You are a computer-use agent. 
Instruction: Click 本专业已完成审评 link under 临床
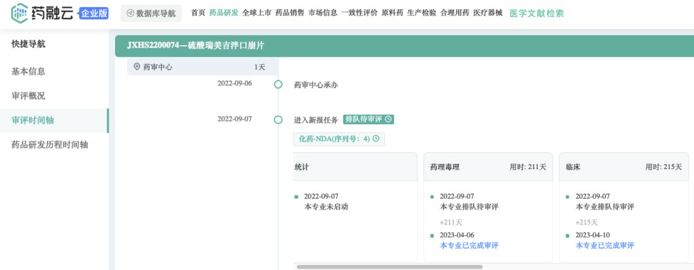point(605,245)
